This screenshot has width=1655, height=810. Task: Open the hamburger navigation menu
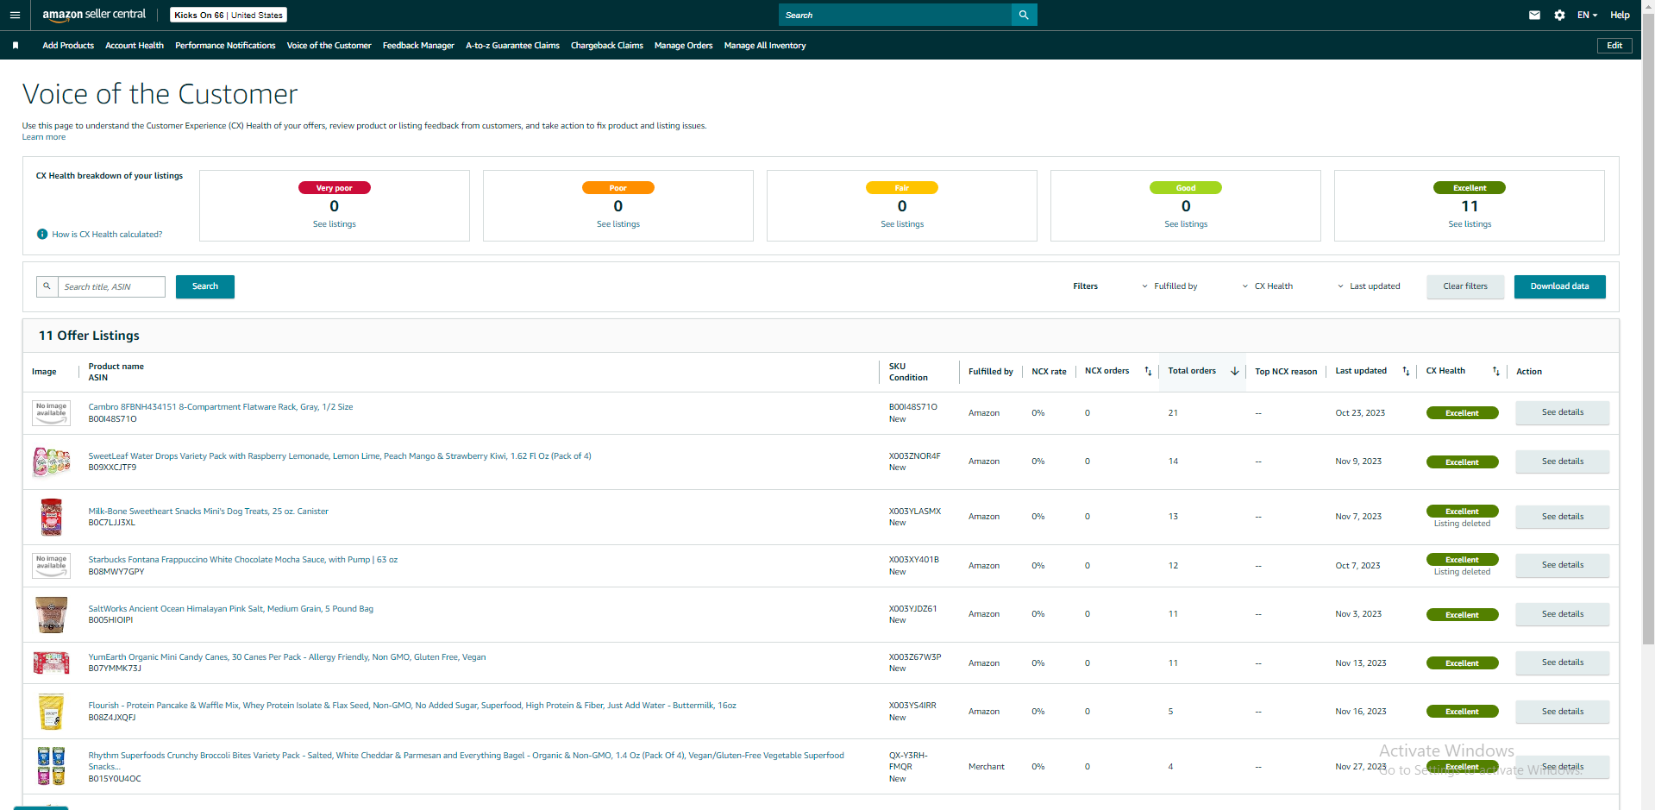(15, 15)
